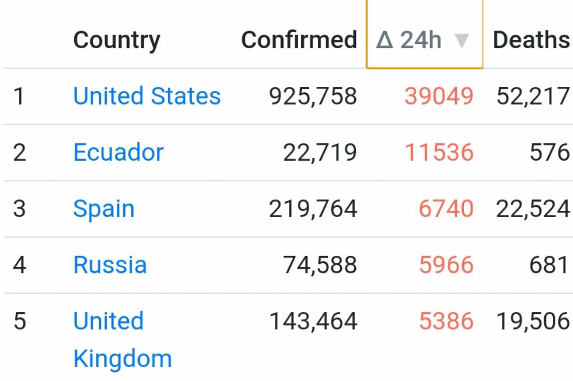Click rank number 5 row cell
This screenshot has height=381, width=573.
point(19,321)
